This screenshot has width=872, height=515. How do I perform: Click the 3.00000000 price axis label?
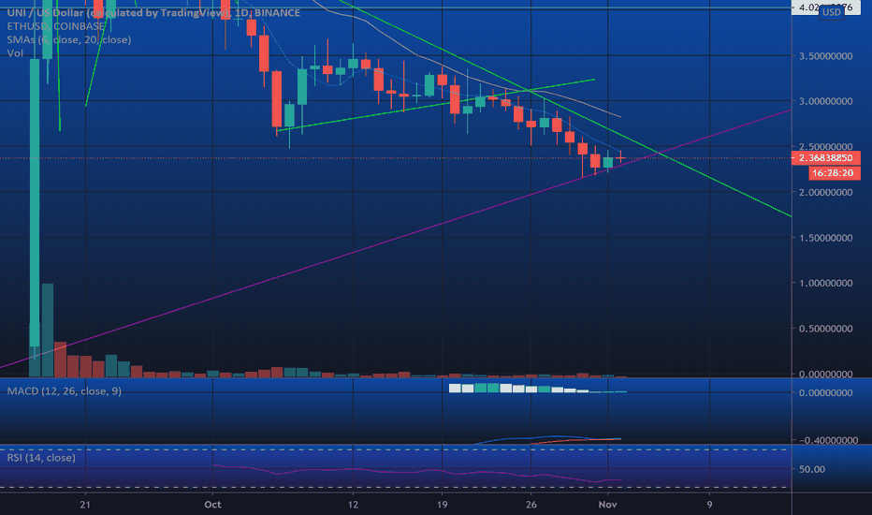[825, 101]
